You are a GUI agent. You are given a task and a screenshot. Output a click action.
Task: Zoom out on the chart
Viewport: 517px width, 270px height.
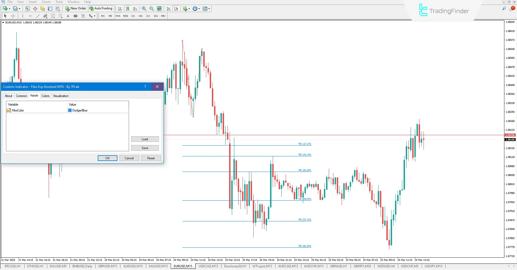click(152, 8)
